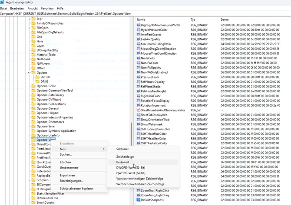Expand the FileOpen registry key
The image size is (291, 205).
(x=29, y=28)
